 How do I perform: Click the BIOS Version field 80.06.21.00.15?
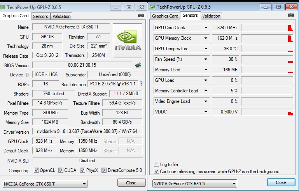click(x=82, y=65)
